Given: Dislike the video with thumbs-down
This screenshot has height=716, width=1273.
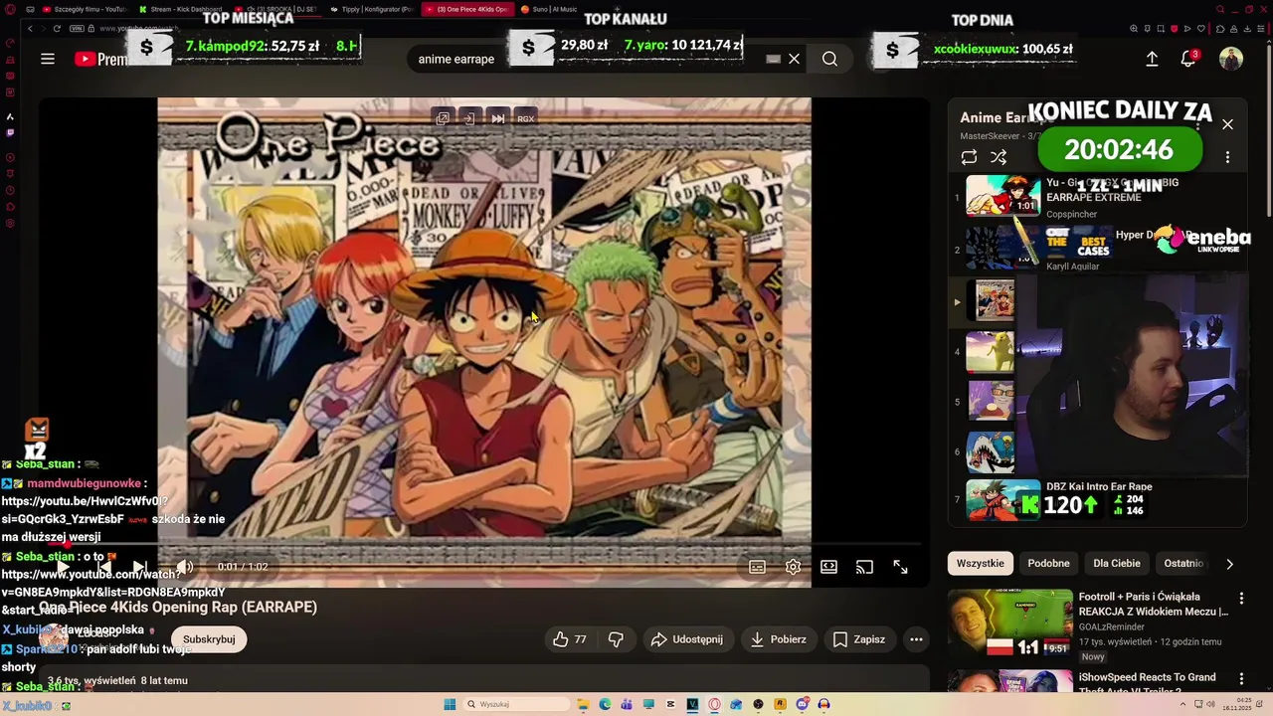Looking at the screenshot, I should tap(616, 639).
